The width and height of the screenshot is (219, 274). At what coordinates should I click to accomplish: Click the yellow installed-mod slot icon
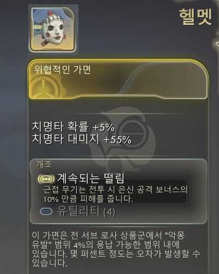click(x=46, y=179)
